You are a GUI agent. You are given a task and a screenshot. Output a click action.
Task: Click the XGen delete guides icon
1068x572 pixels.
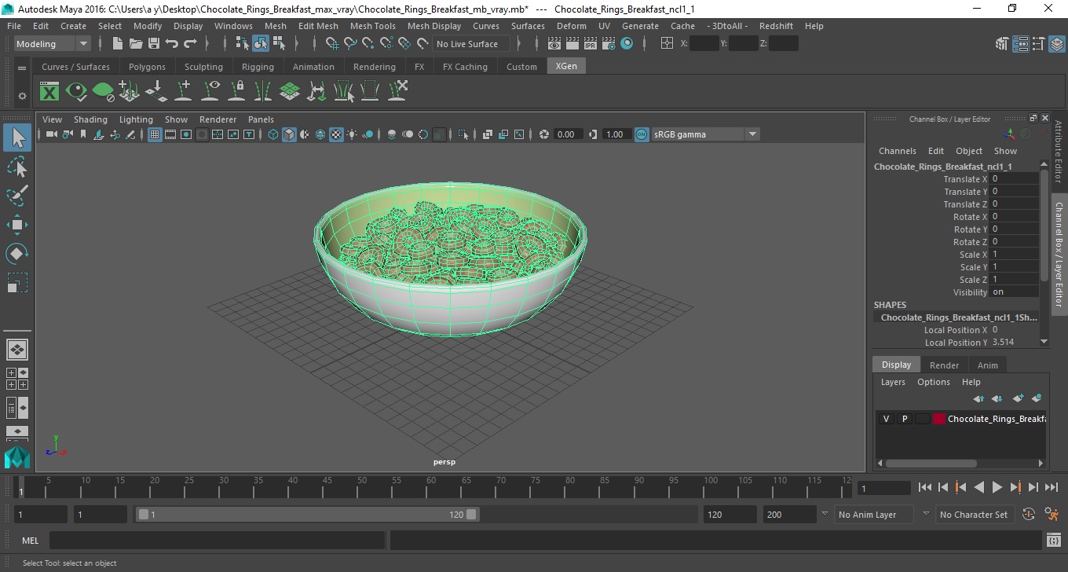pos(397,91)
